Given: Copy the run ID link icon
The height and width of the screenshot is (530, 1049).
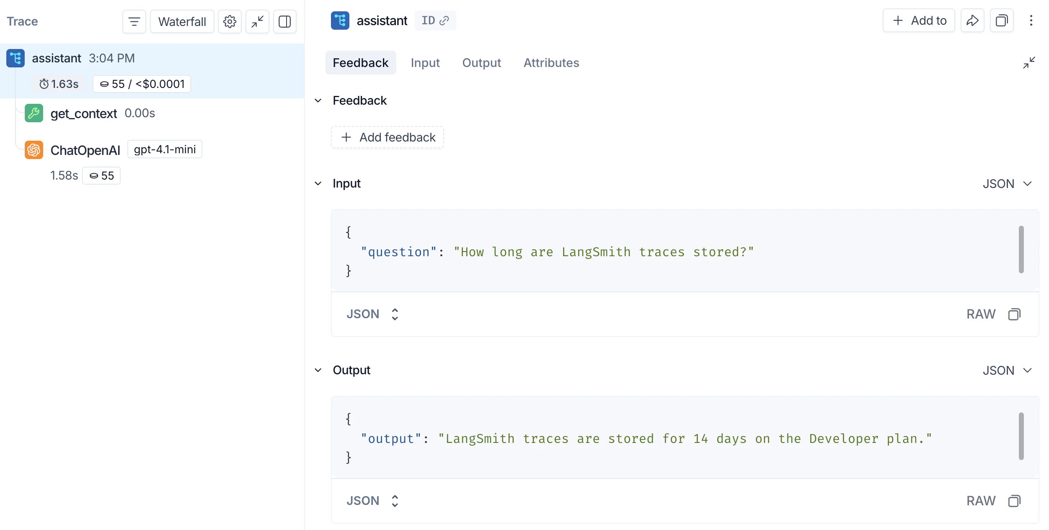Looking at the screenshot, I should (x=444, y=20).
